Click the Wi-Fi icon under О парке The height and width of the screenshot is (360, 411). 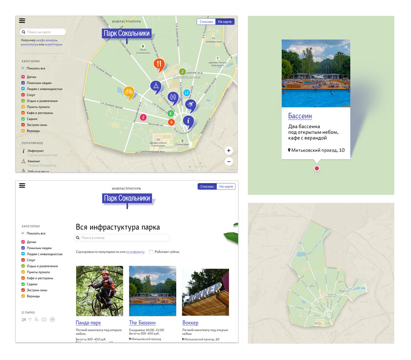30,319
